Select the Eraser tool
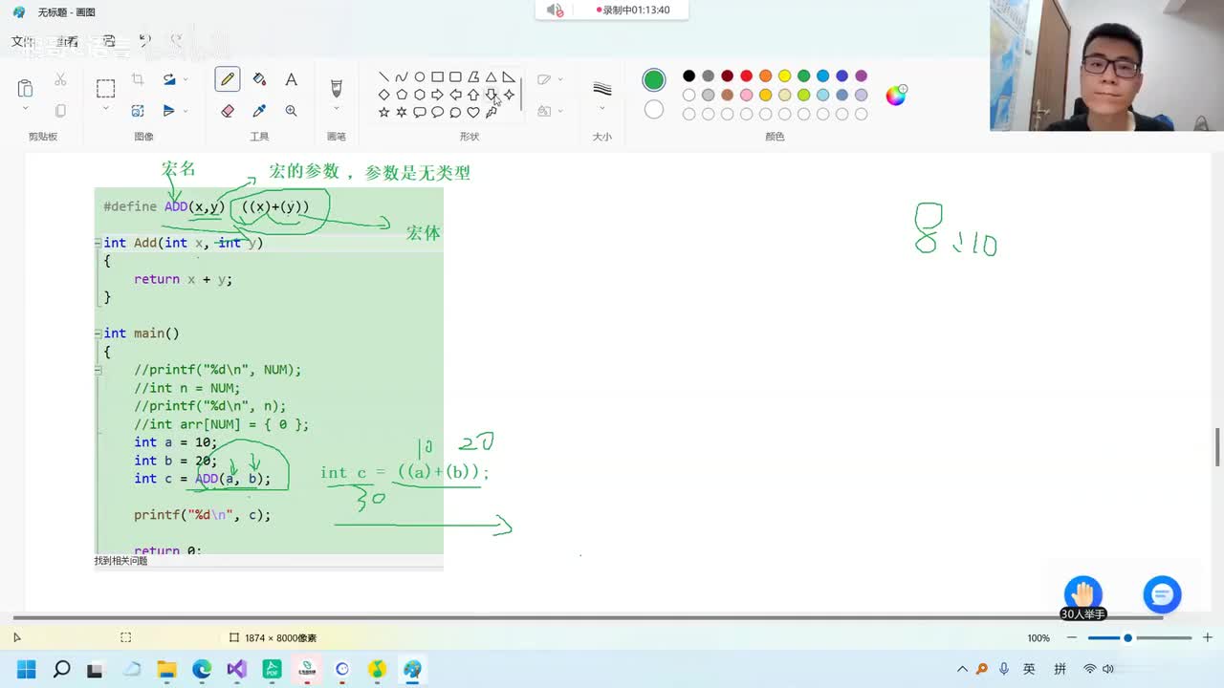 point(228,111)
